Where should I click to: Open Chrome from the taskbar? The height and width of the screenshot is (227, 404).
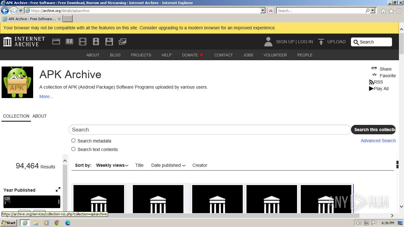(x=57, y=223)
